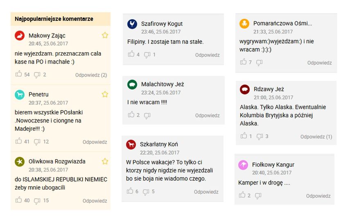Like Pomarańczowa Ośmiornica's comment

pyautogui.click(x=244, y=62)
